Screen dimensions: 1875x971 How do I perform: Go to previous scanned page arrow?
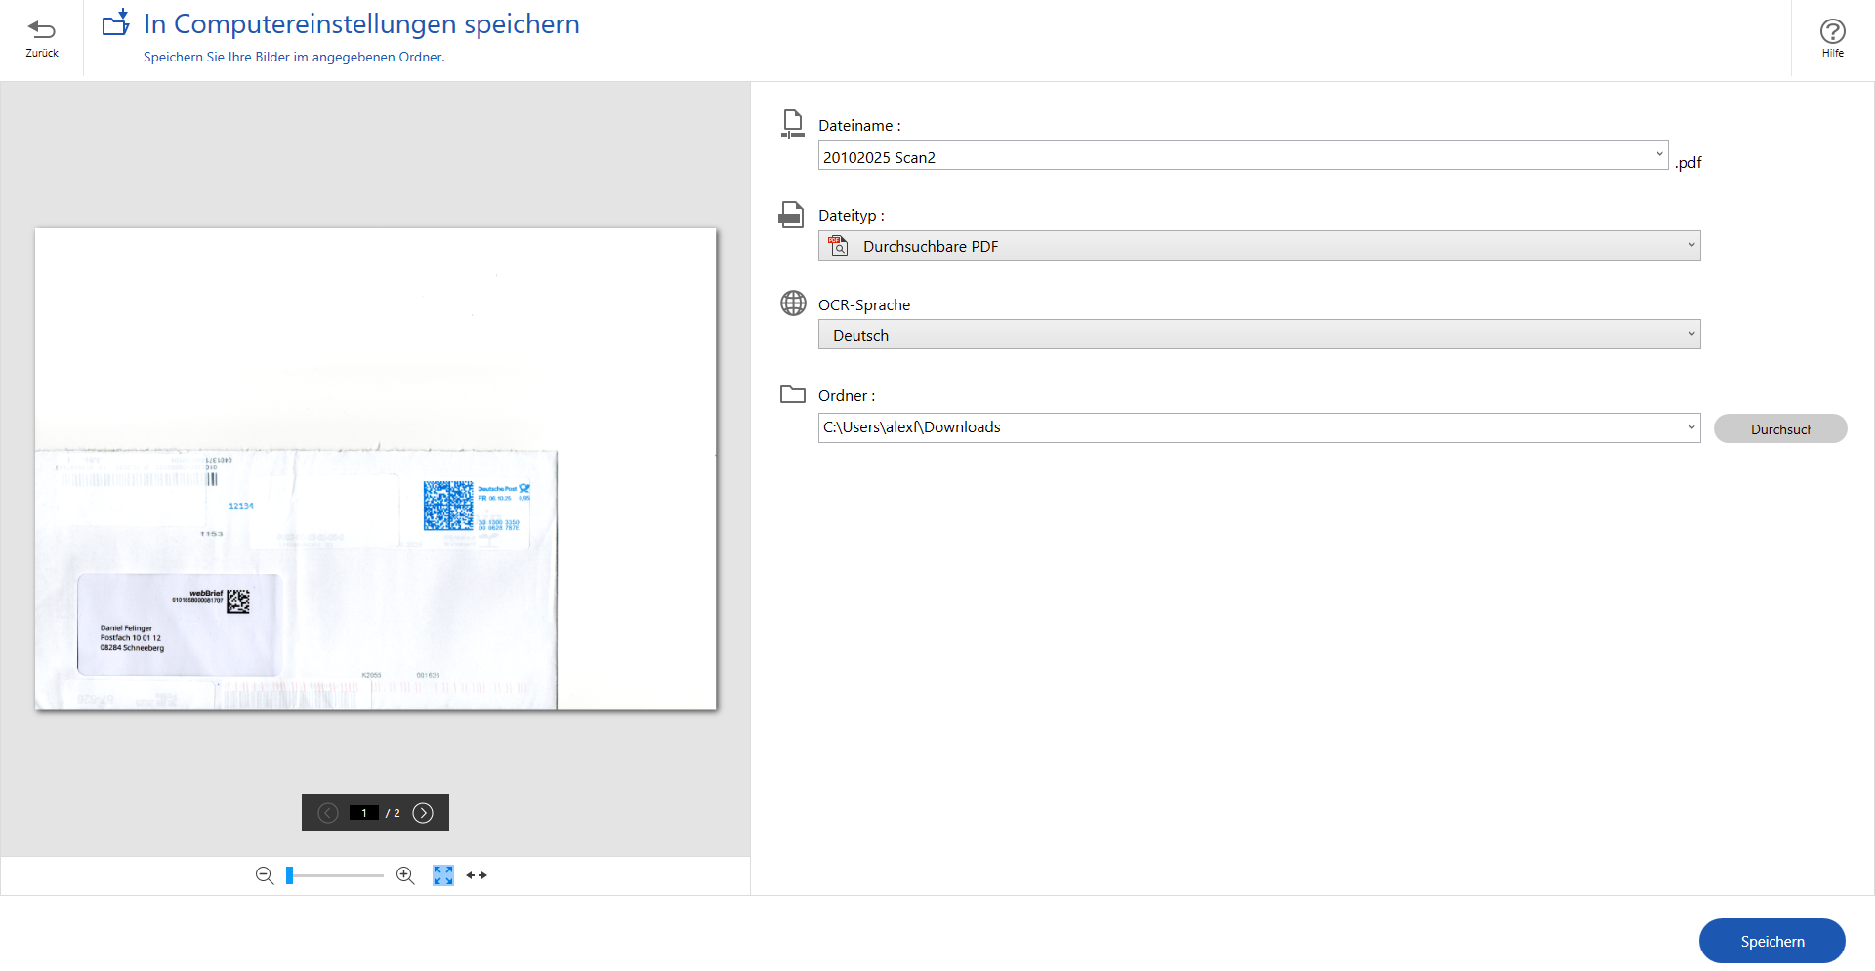[328, 813]
